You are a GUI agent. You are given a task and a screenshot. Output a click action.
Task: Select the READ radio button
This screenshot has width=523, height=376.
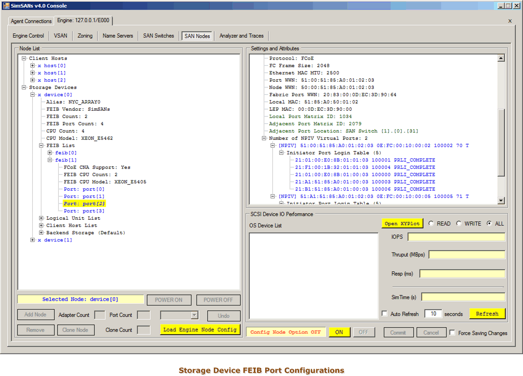point(431,223)
